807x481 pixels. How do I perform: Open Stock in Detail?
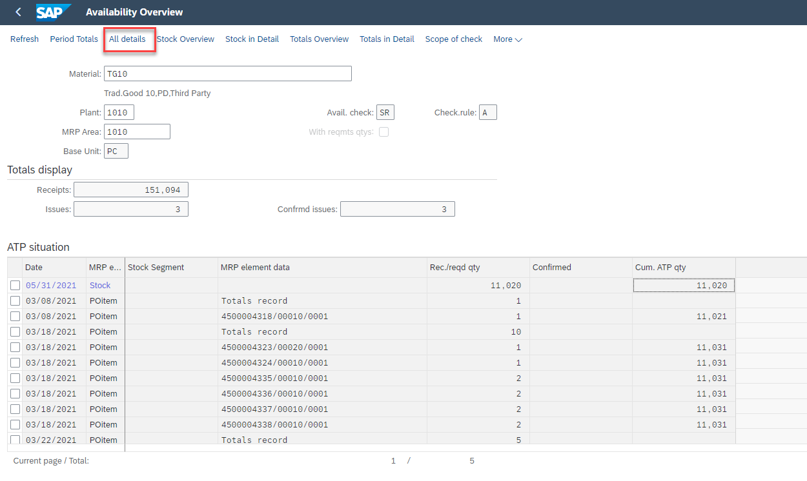252,39
